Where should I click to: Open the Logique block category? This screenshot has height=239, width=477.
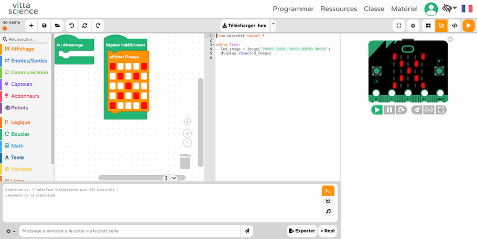click(x=17, y=122)
